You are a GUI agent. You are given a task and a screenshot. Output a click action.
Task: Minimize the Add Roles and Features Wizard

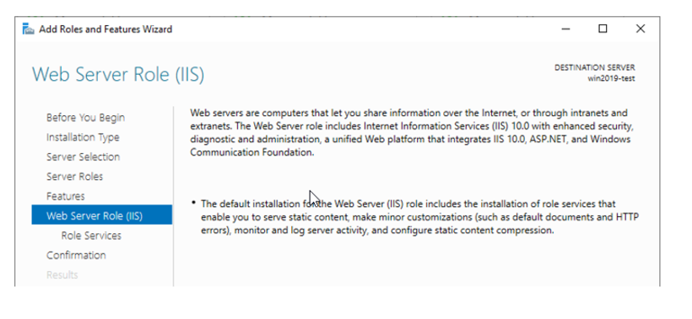coord(565,29)
